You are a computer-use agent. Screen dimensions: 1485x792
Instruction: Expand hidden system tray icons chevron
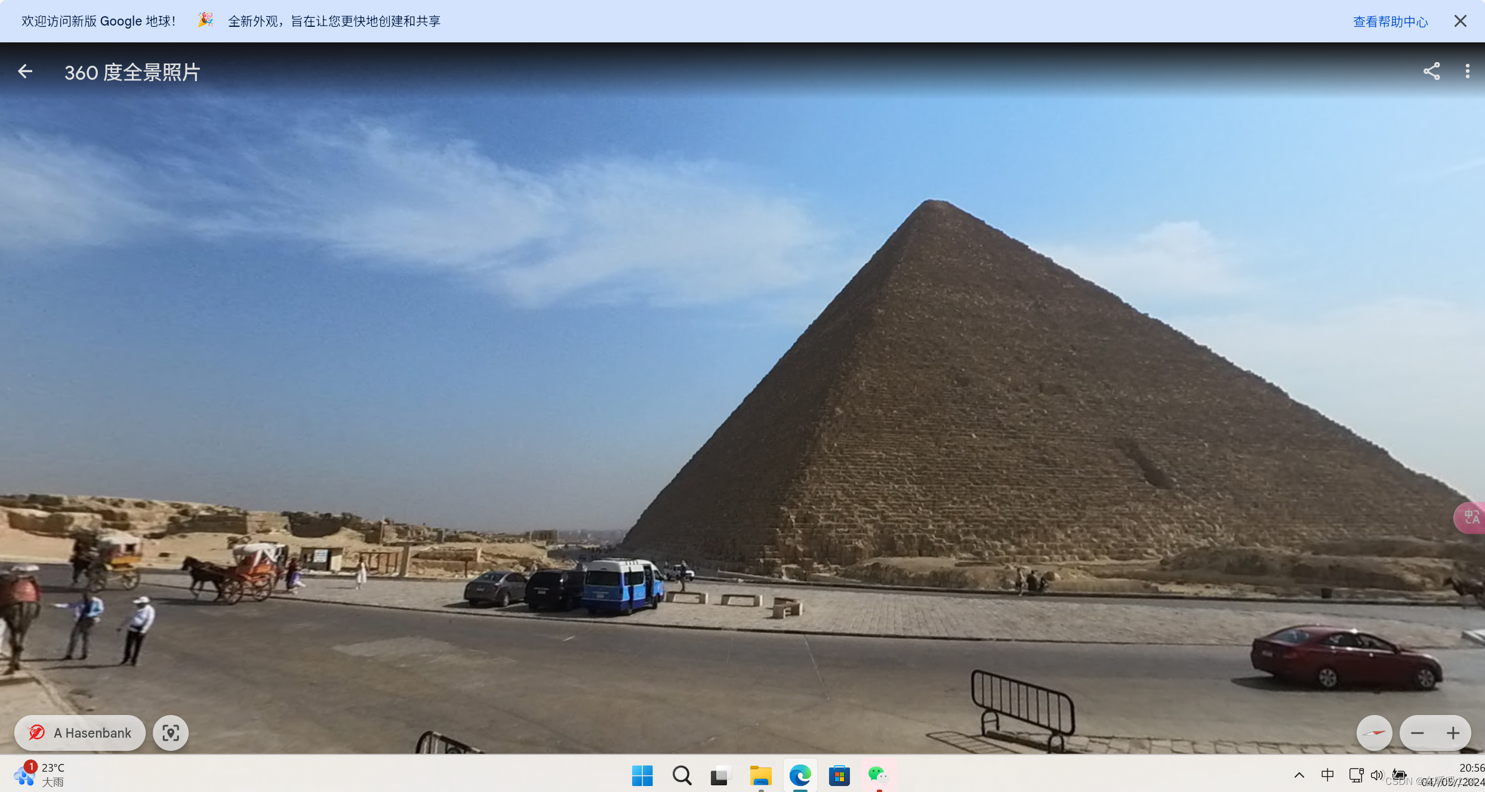pyautogui.click(x=1299, y=775)
